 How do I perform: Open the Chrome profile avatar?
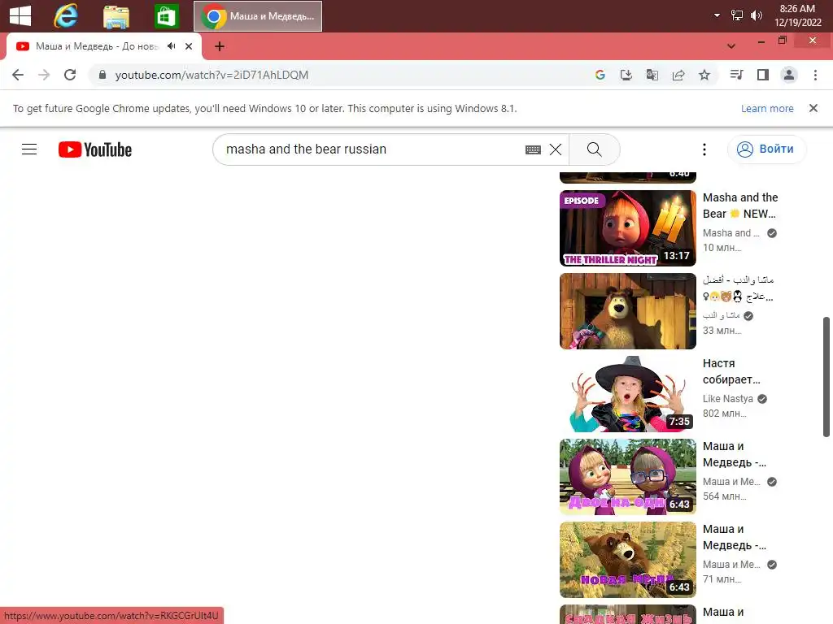pyautogui.click(x=789, y=75)
